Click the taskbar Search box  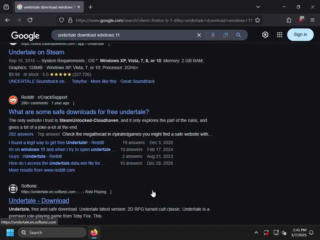(x=52, y=232)
